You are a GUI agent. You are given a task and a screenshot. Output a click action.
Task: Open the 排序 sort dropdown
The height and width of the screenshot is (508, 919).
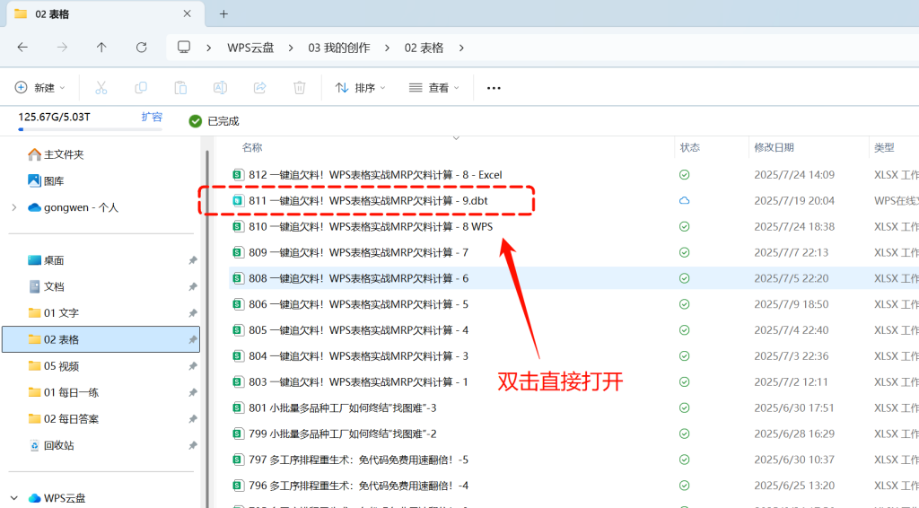coord(361,88)
